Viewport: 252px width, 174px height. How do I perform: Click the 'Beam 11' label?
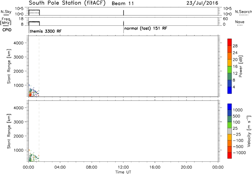123,3
